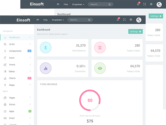Select Components in sidebar navigation
The height and width of the screenshot is (125, 166).
15,51
